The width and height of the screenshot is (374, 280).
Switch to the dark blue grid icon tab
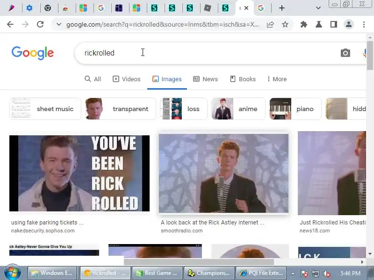click(x=119, y=8)
